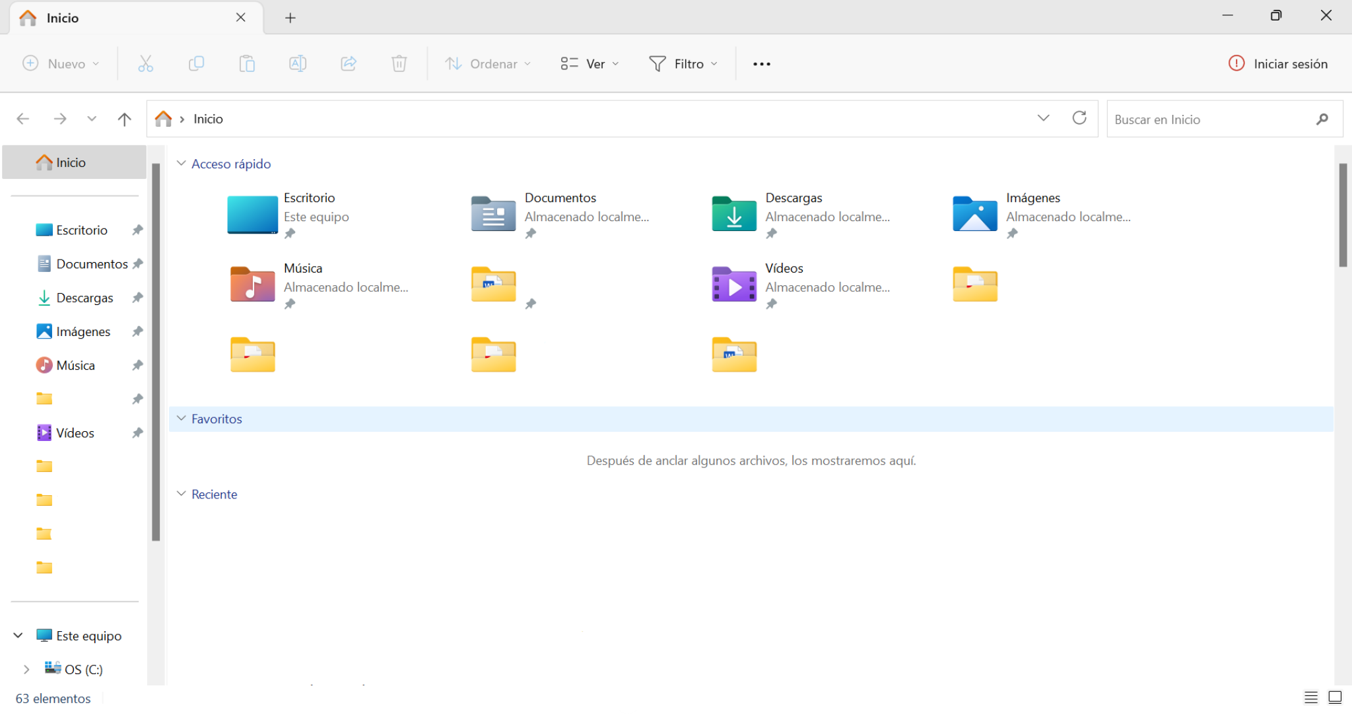Switch to detailed list view in status bar
The width and height of the screenshot is (1352, 715).
(x=1311, y=697)
